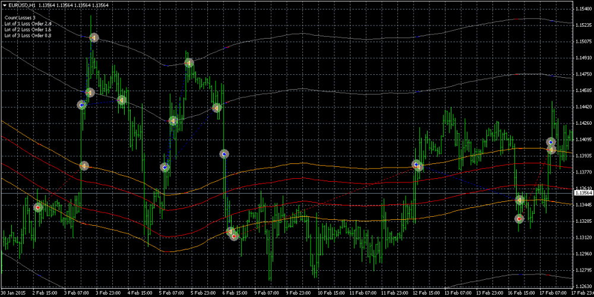
Task: Click the 1.14750 price scale label
Action: (583, 74)
